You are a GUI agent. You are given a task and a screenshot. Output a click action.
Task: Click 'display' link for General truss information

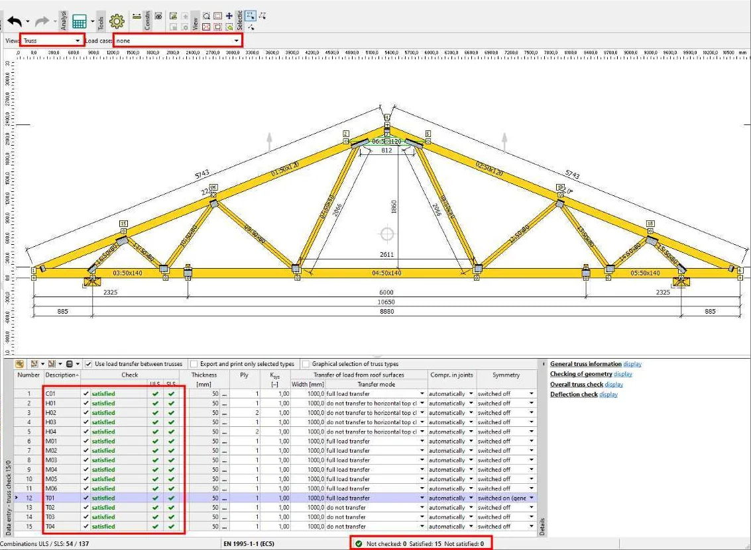pyautogui.click(x=632, y=364)
